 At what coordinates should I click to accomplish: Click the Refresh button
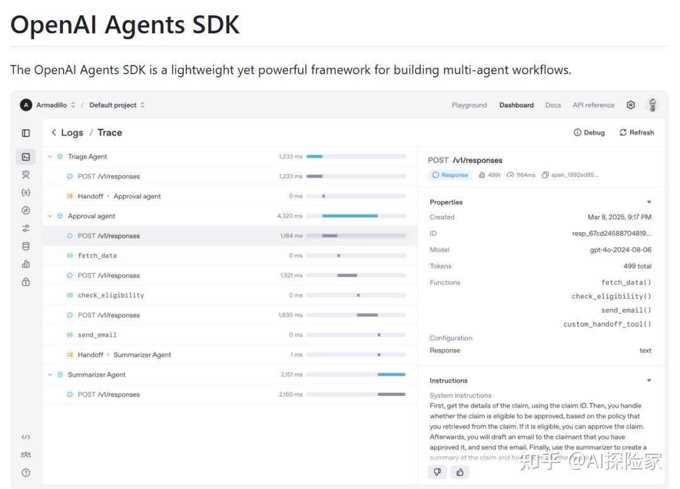pyautogui.click(x=636, y=132)
